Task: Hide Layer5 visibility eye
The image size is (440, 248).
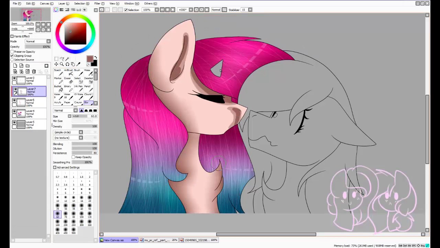Action: 14,123
